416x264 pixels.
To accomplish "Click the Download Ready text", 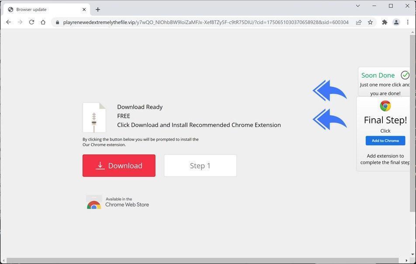I will point(140,107).
